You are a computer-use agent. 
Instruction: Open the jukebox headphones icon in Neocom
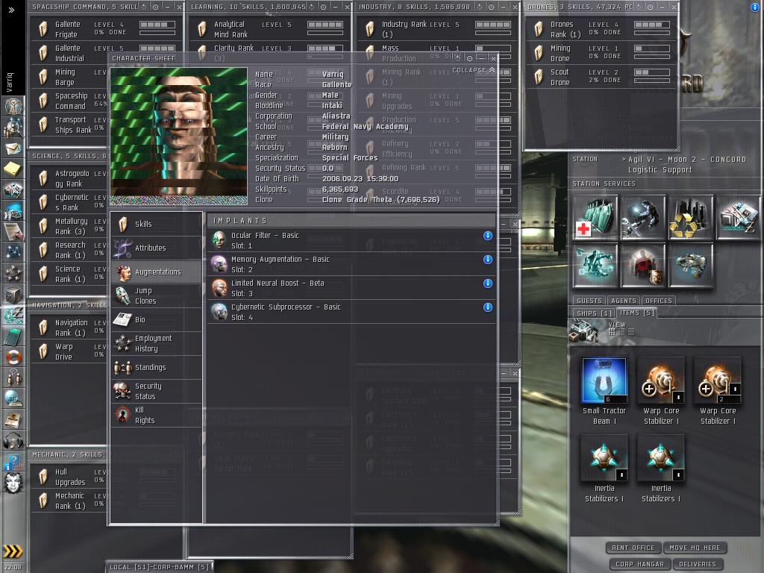click(x=13, y=440)
